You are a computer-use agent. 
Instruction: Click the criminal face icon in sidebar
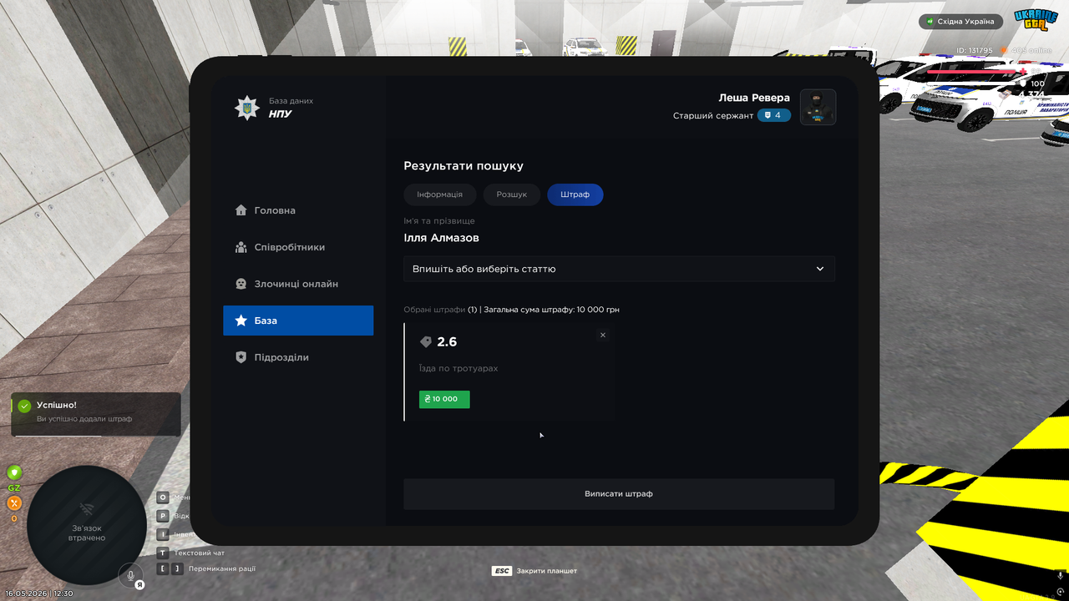[241, 284]
